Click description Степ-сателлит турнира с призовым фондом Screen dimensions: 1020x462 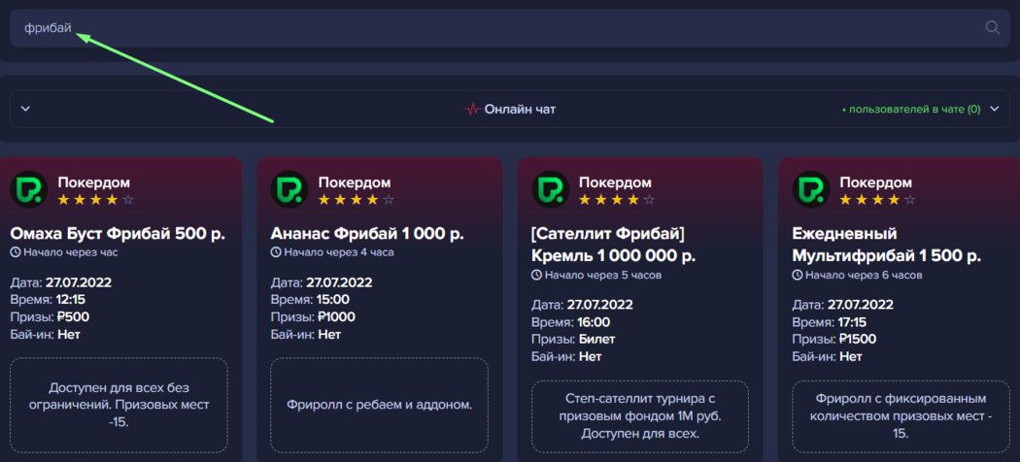(x=640, y=415)
